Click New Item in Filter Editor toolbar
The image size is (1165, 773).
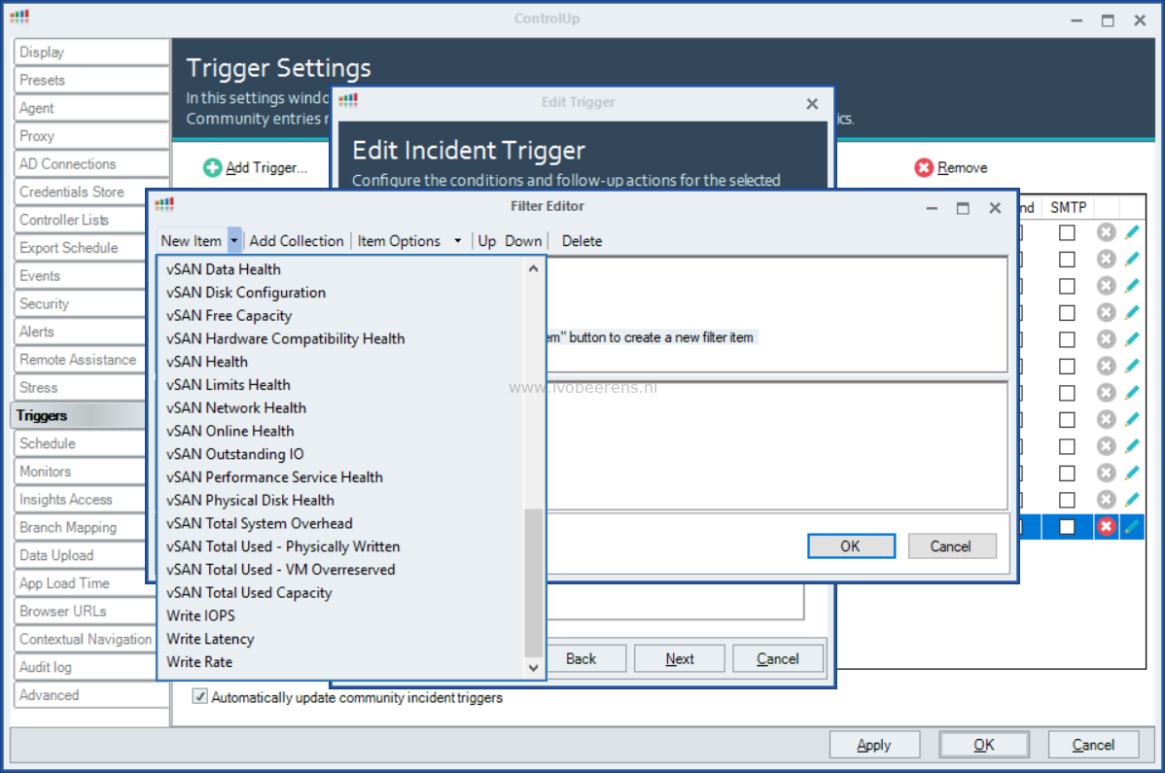[x=191, y=240]
